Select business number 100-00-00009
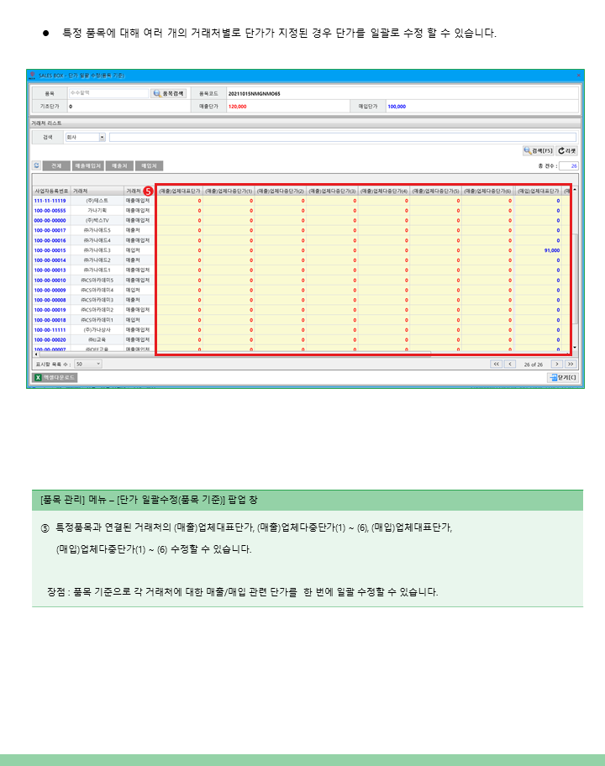Image resolution: width=605 pixels, height=766 pixels. point(50,290)
